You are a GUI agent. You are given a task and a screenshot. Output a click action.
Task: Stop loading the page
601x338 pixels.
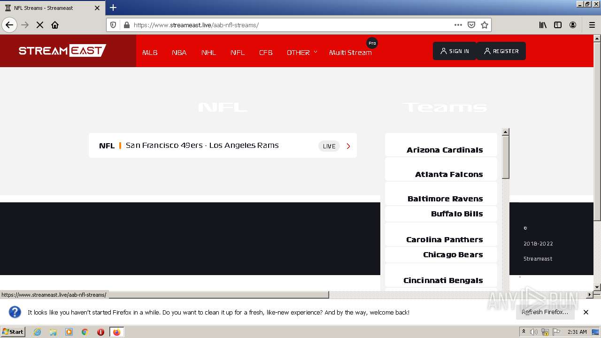[x=40, y=25]
